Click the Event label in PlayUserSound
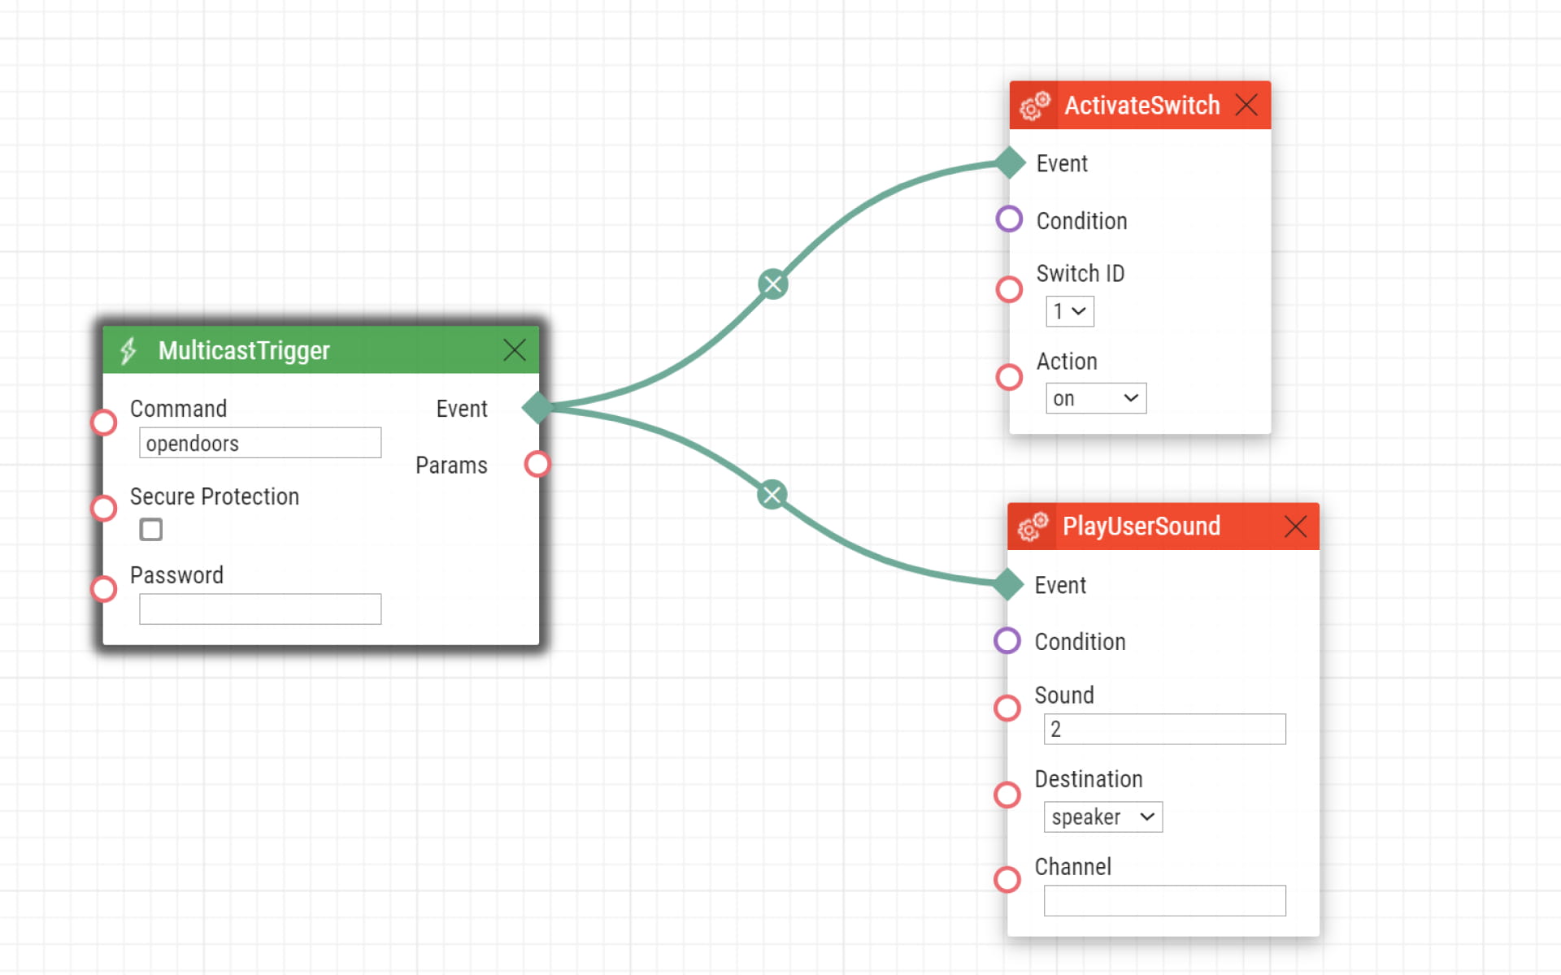 point(1060,586)
